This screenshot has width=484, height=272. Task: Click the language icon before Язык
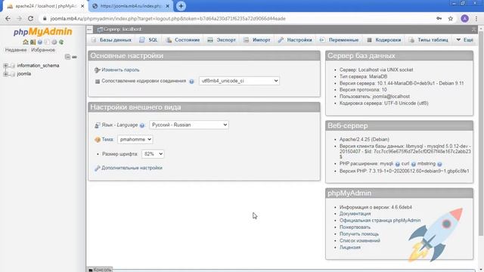pos(98,125)
